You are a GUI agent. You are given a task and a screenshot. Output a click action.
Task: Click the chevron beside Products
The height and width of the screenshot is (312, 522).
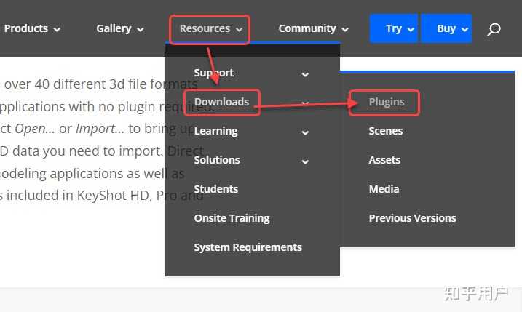pyautogui.click(x=57, y=30)
